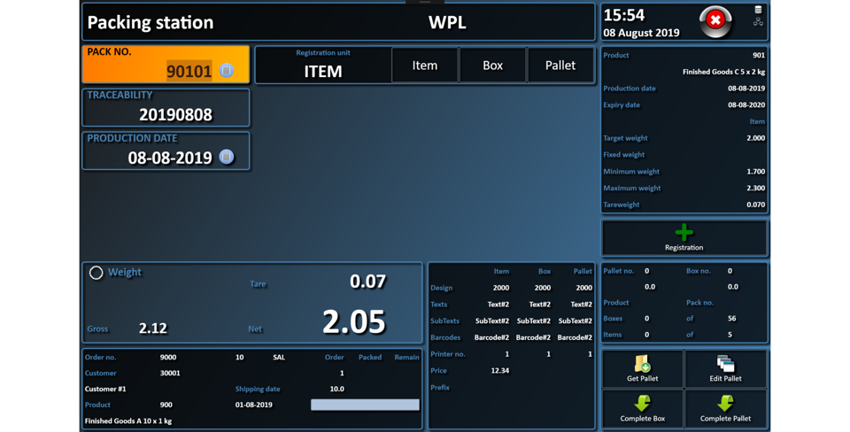Click the order progress bar
Image resolution: width=850 pixels, height=432 pixels.
(365, 405)
